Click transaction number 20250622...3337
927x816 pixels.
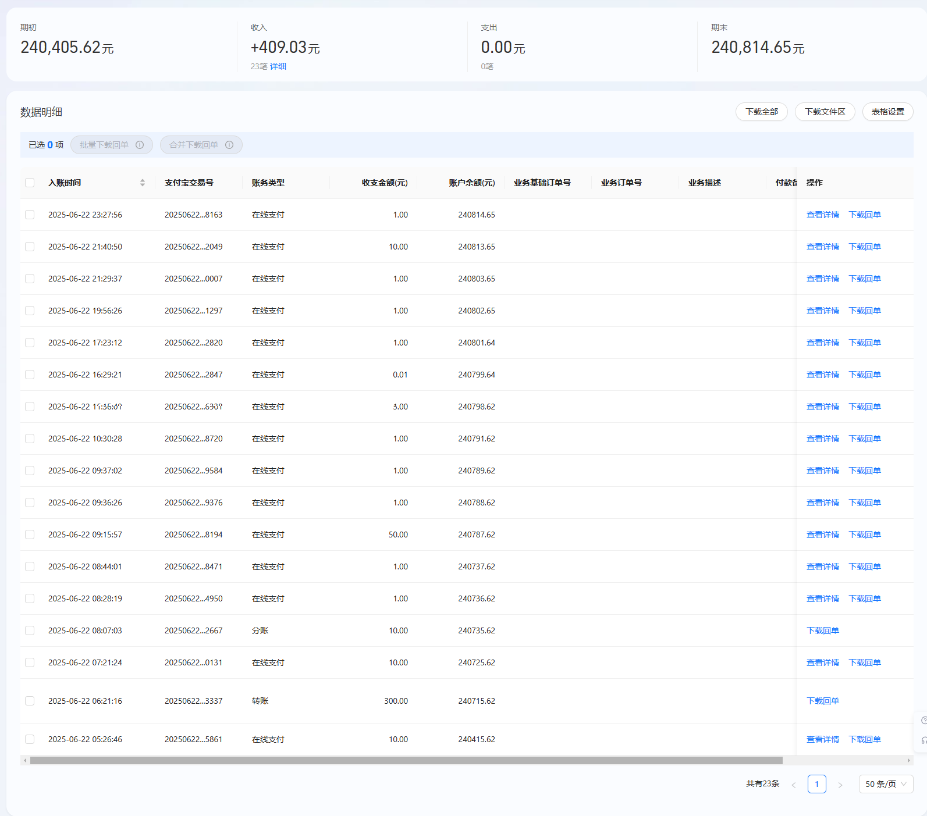pyautogui.click(x=194, y=701)
